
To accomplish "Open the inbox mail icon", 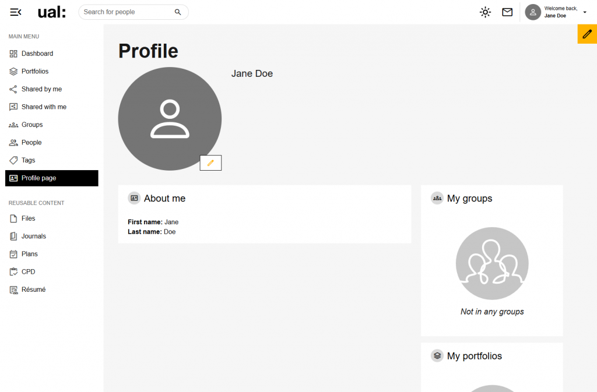I will point(507,12).
